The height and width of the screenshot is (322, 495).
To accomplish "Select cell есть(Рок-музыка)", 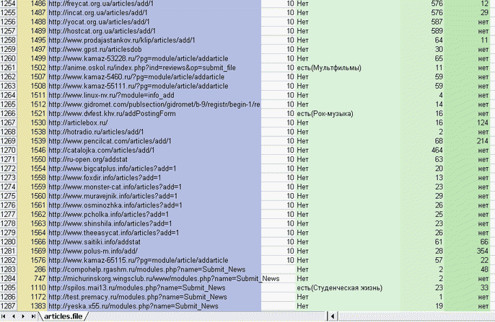I will click(348, 113).
